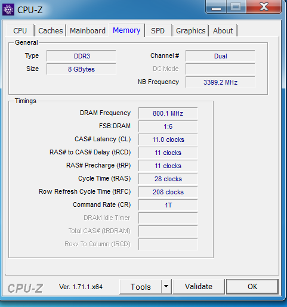Select the Command Rate value 1T

(168, 205)
